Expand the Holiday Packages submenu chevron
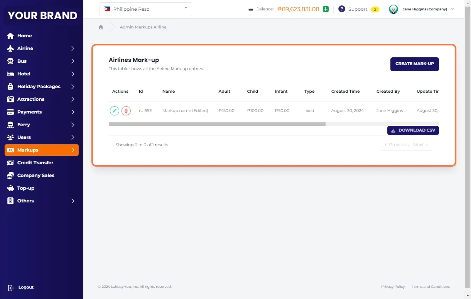The width and height of the screenshot is (471, 299). point(73,87)
